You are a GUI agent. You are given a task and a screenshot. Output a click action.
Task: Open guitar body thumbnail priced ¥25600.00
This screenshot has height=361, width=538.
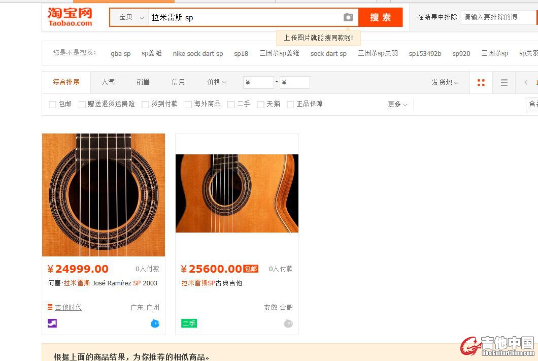pos(237,193)
